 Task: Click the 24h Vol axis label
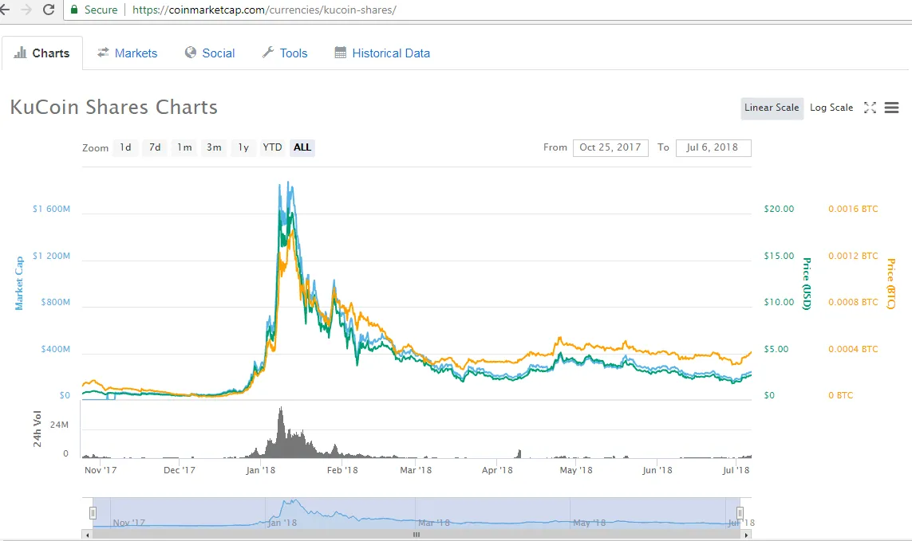[38, 429]
